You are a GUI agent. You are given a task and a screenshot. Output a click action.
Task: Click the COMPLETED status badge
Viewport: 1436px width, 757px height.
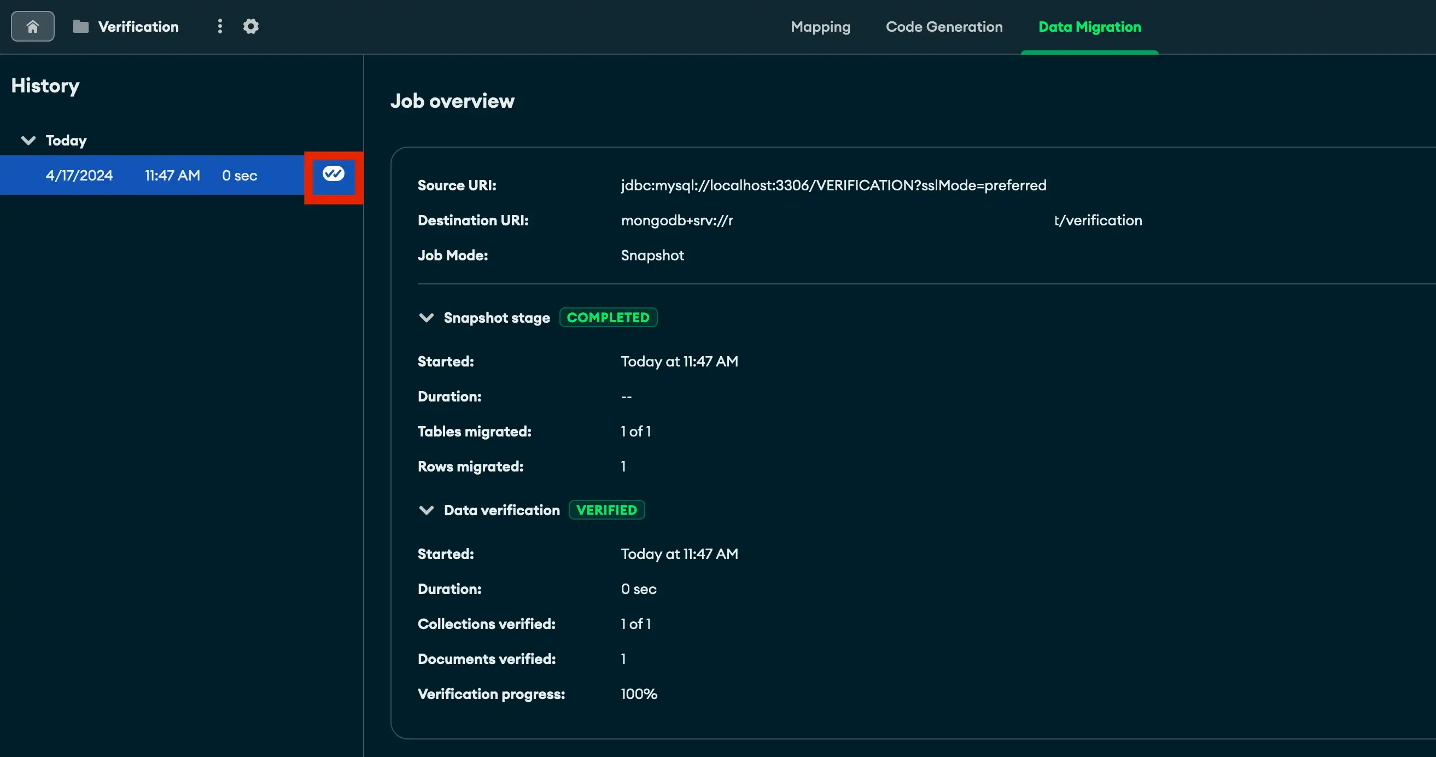pyautogui.click(x=608, y=317)
